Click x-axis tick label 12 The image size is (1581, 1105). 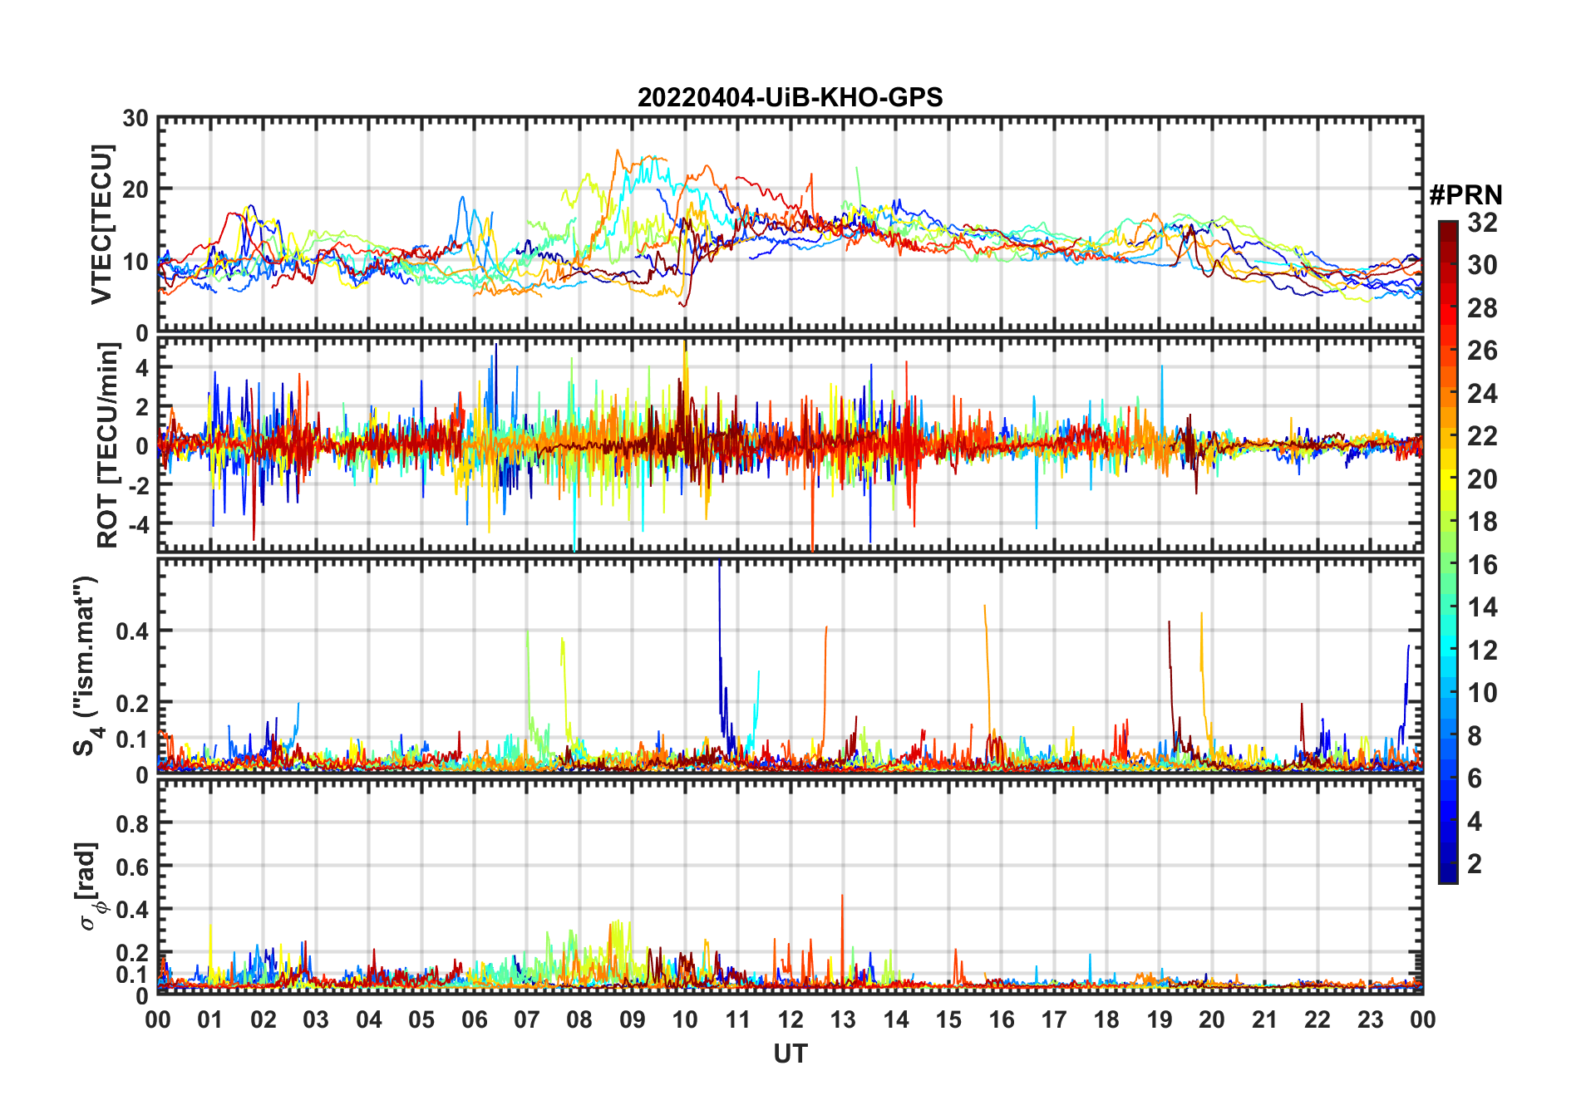790,1019
